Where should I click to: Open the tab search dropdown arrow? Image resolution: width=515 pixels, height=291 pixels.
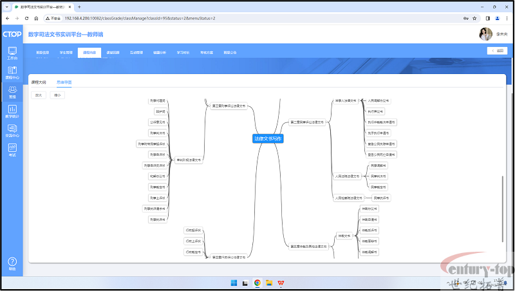(6, 7)
